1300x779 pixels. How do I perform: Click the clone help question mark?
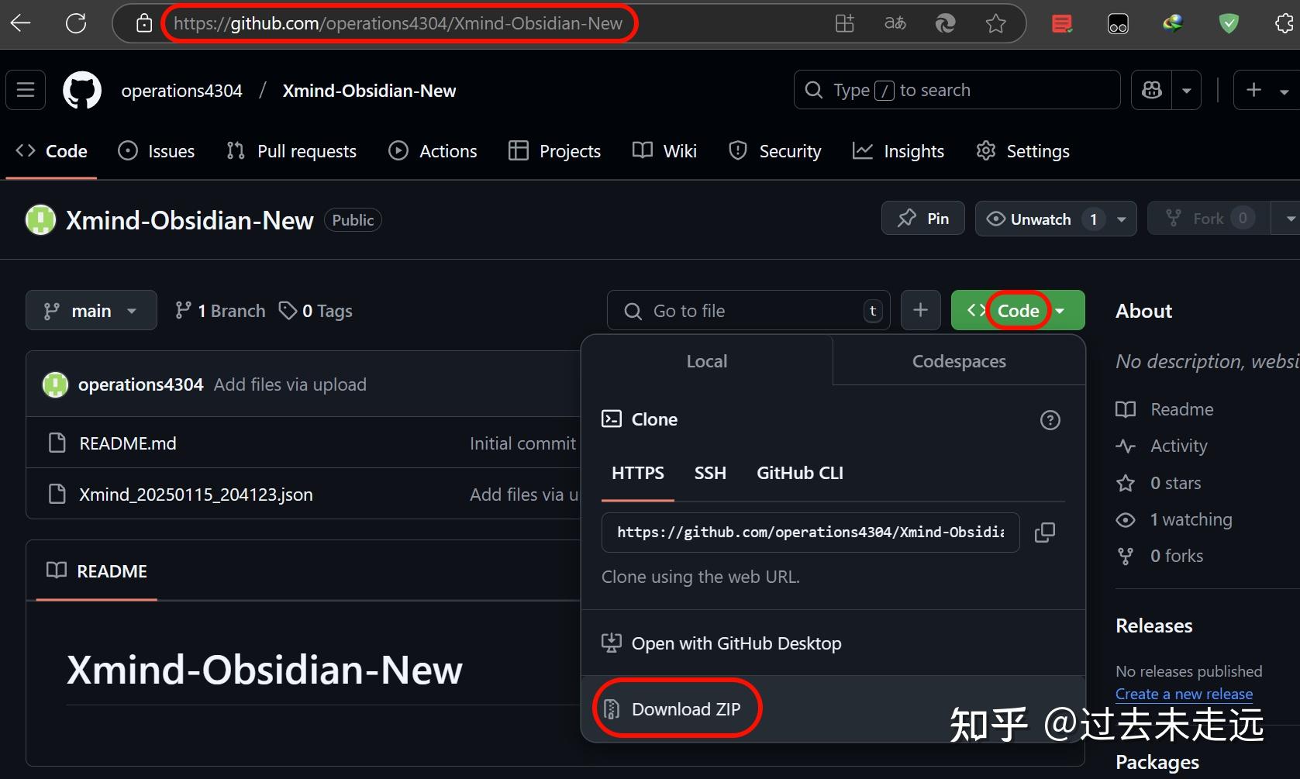[x=1050, y=419]
